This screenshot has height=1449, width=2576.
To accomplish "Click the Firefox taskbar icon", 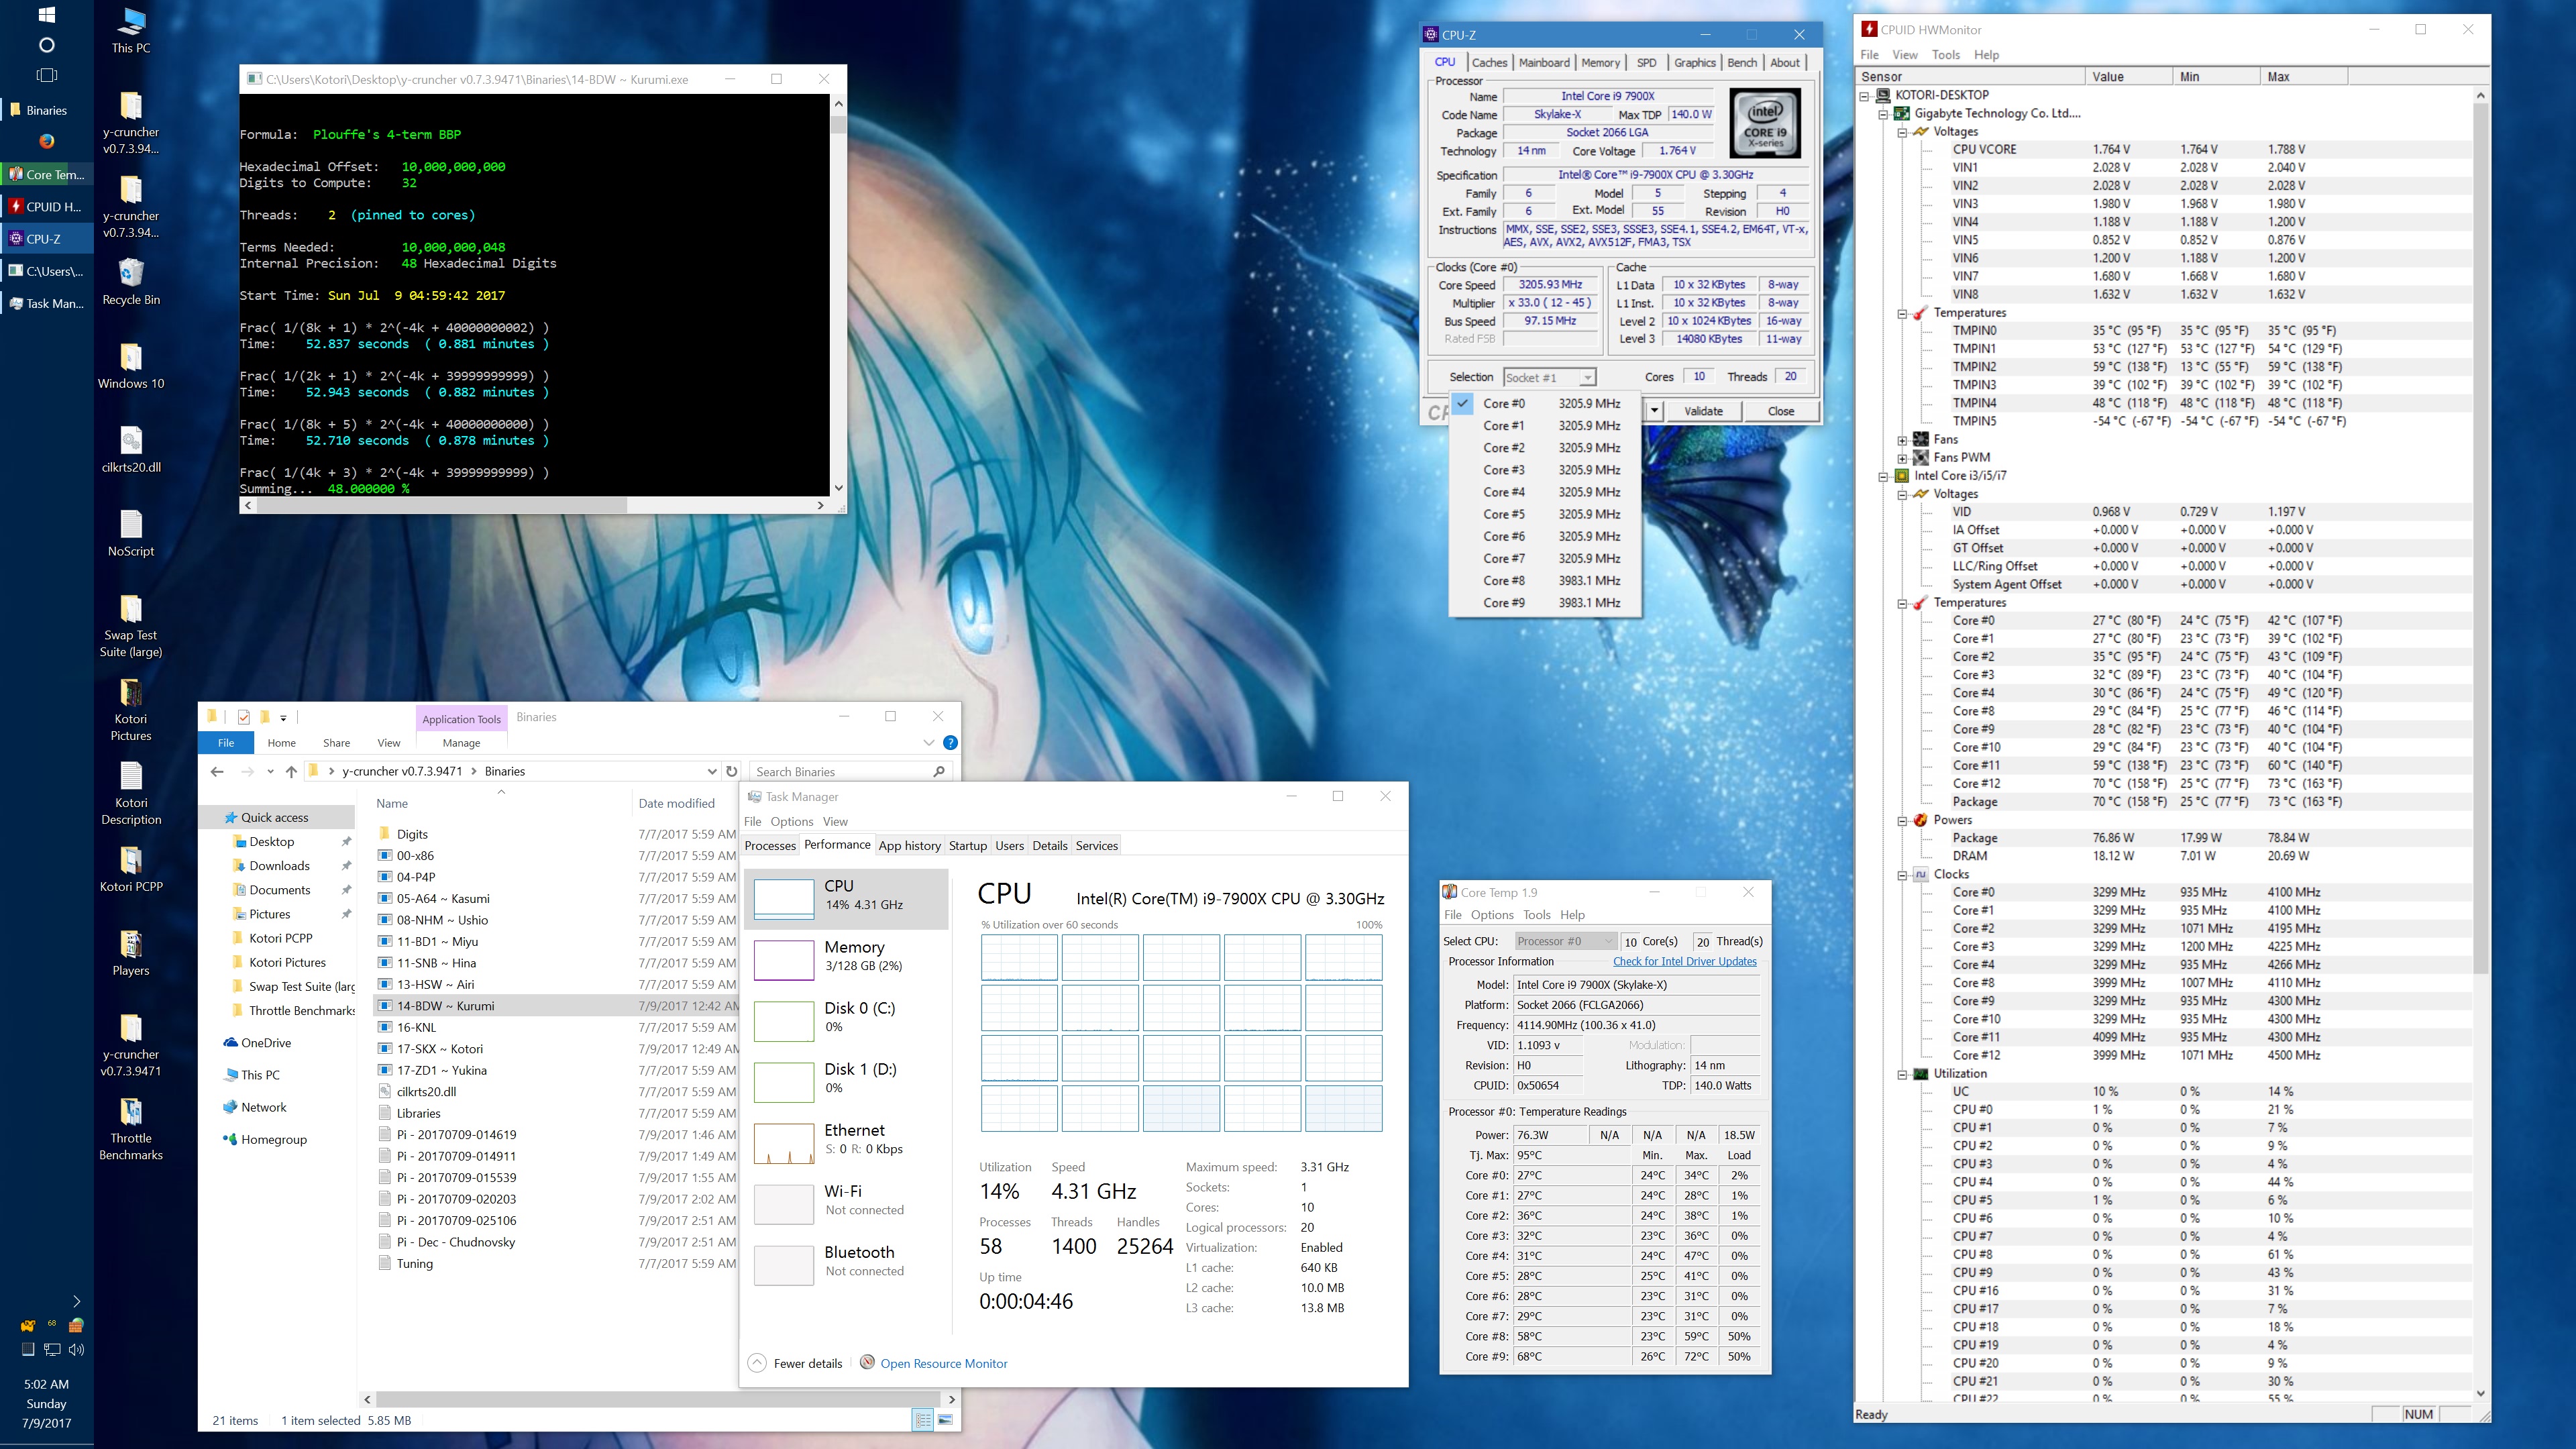I will click(x=46, y=141).
